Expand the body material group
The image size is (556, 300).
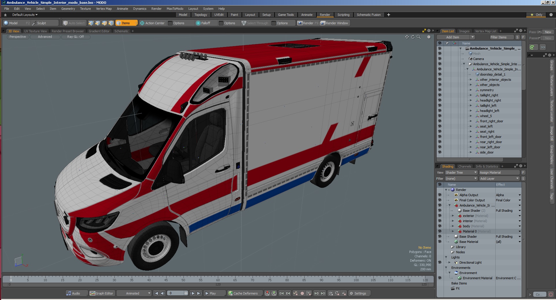point(453,226)
